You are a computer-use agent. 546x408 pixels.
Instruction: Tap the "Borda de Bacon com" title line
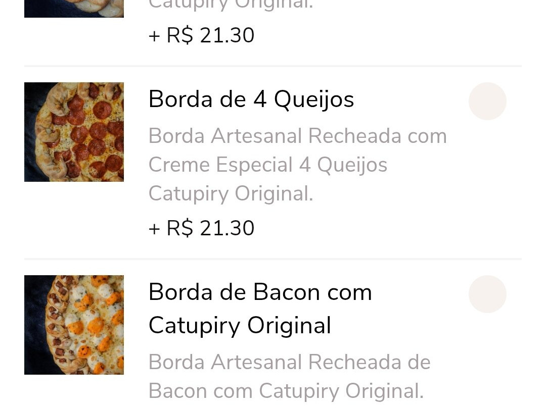coord(260,292)
